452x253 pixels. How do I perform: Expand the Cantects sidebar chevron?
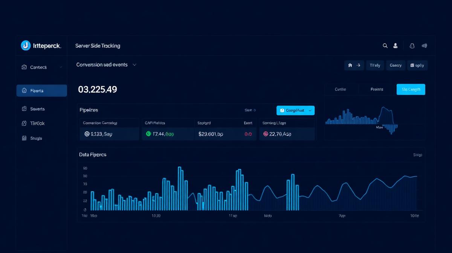tap(61, 67)
